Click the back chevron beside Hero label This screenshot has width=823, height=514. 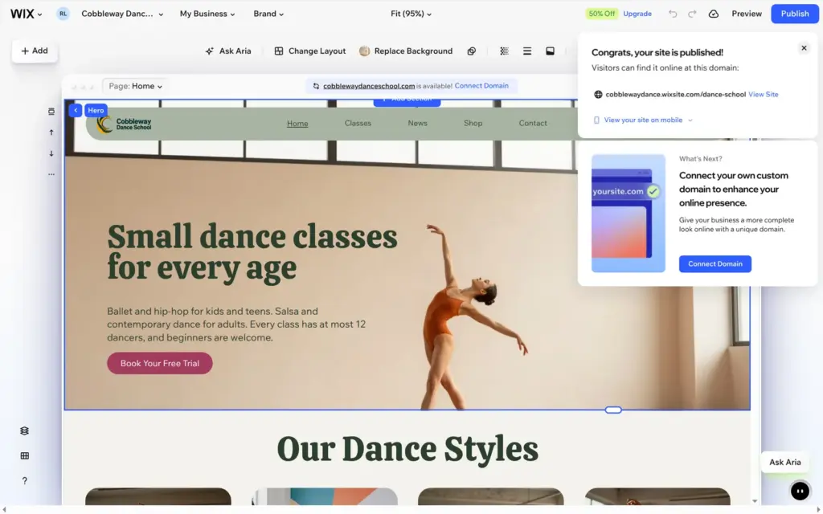pos(76,110)
